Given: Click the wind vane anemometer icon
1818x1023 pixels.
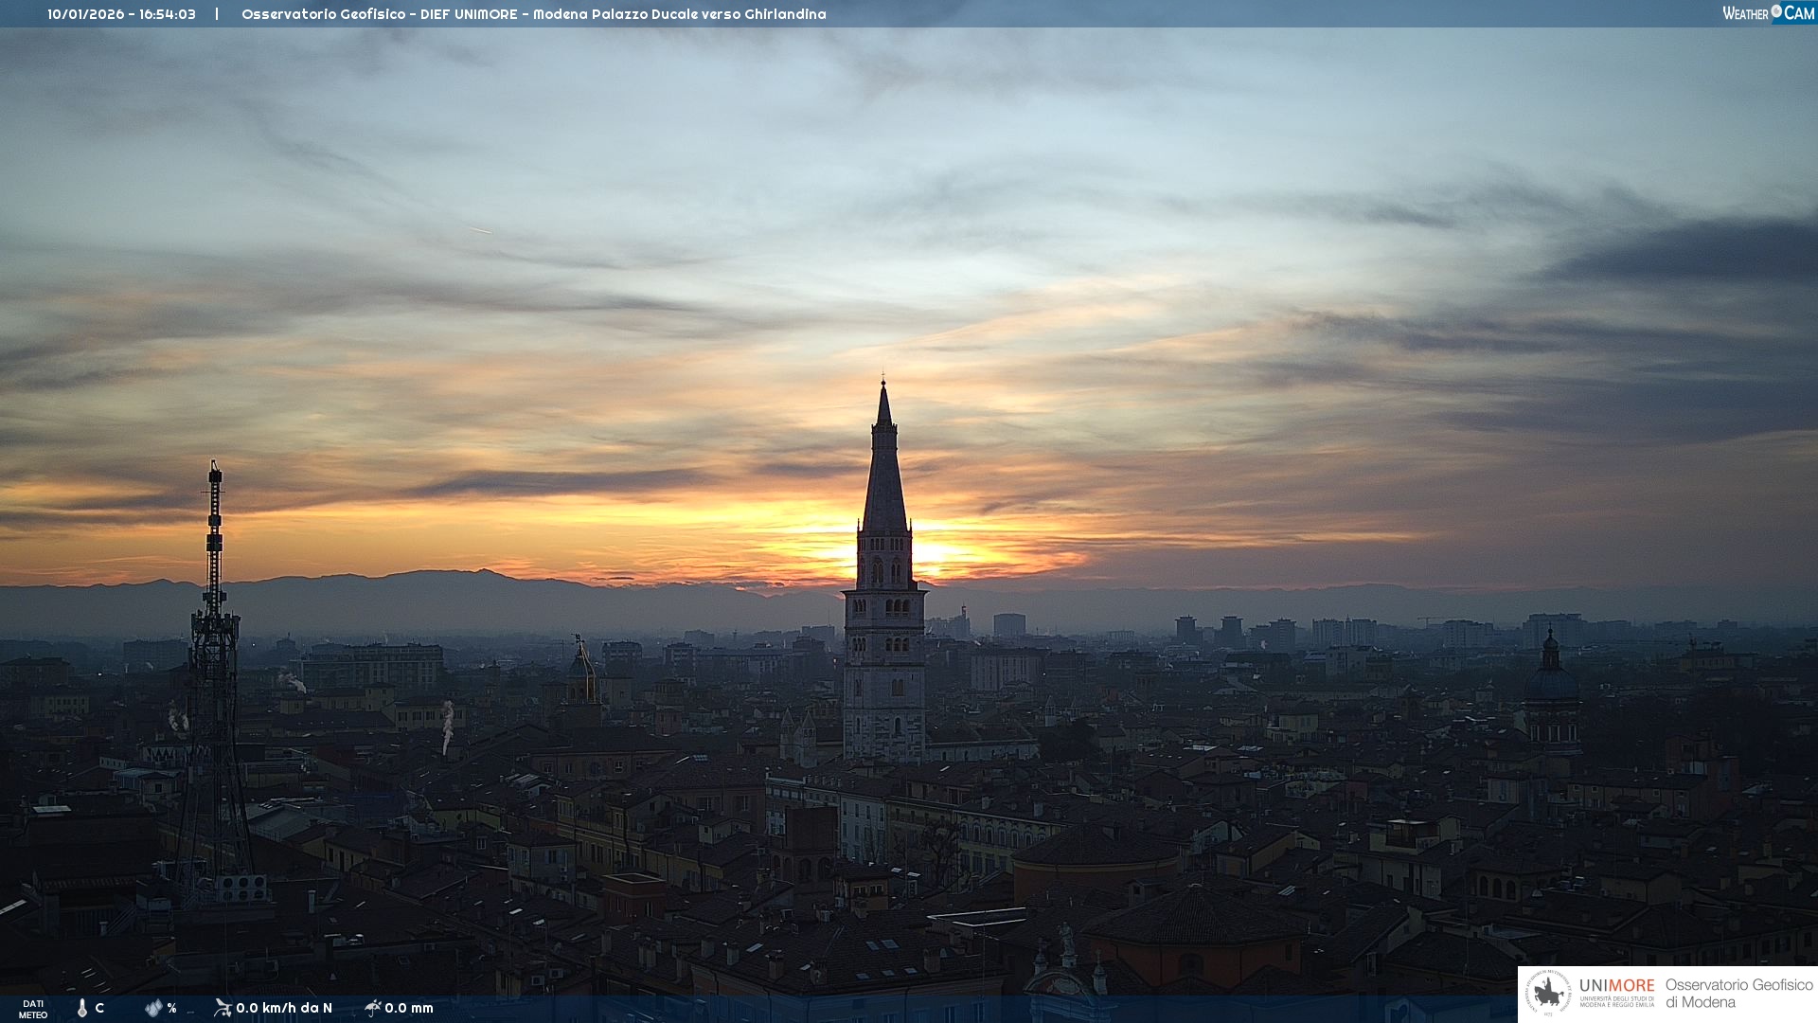Looking at the screenshot, I should [x=223, y=1008].
